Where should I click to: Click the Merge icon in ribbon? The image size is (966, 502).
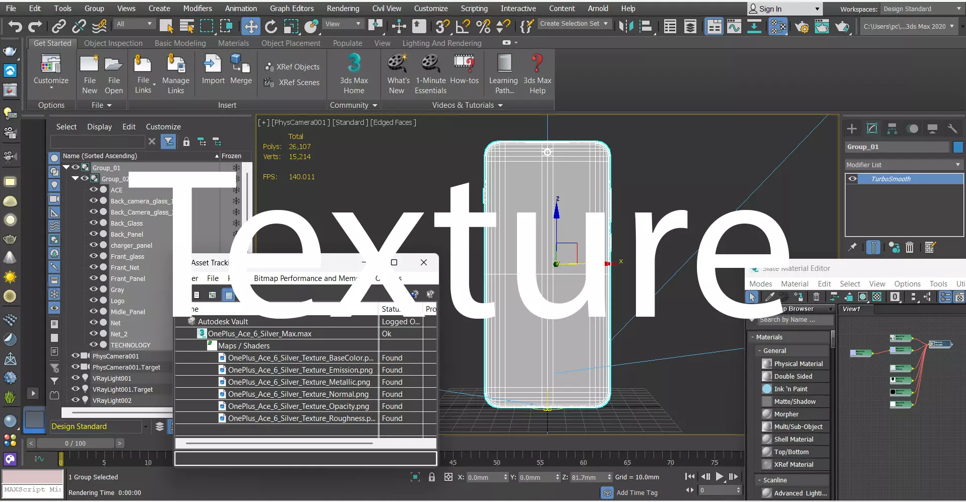pos(241,69)
